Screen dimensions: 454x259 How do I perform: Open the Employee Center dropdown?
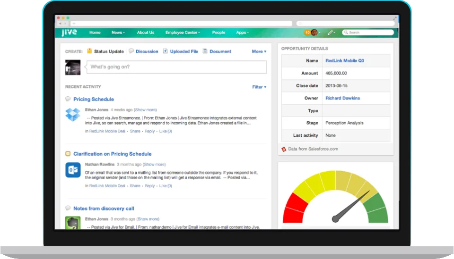183,33
